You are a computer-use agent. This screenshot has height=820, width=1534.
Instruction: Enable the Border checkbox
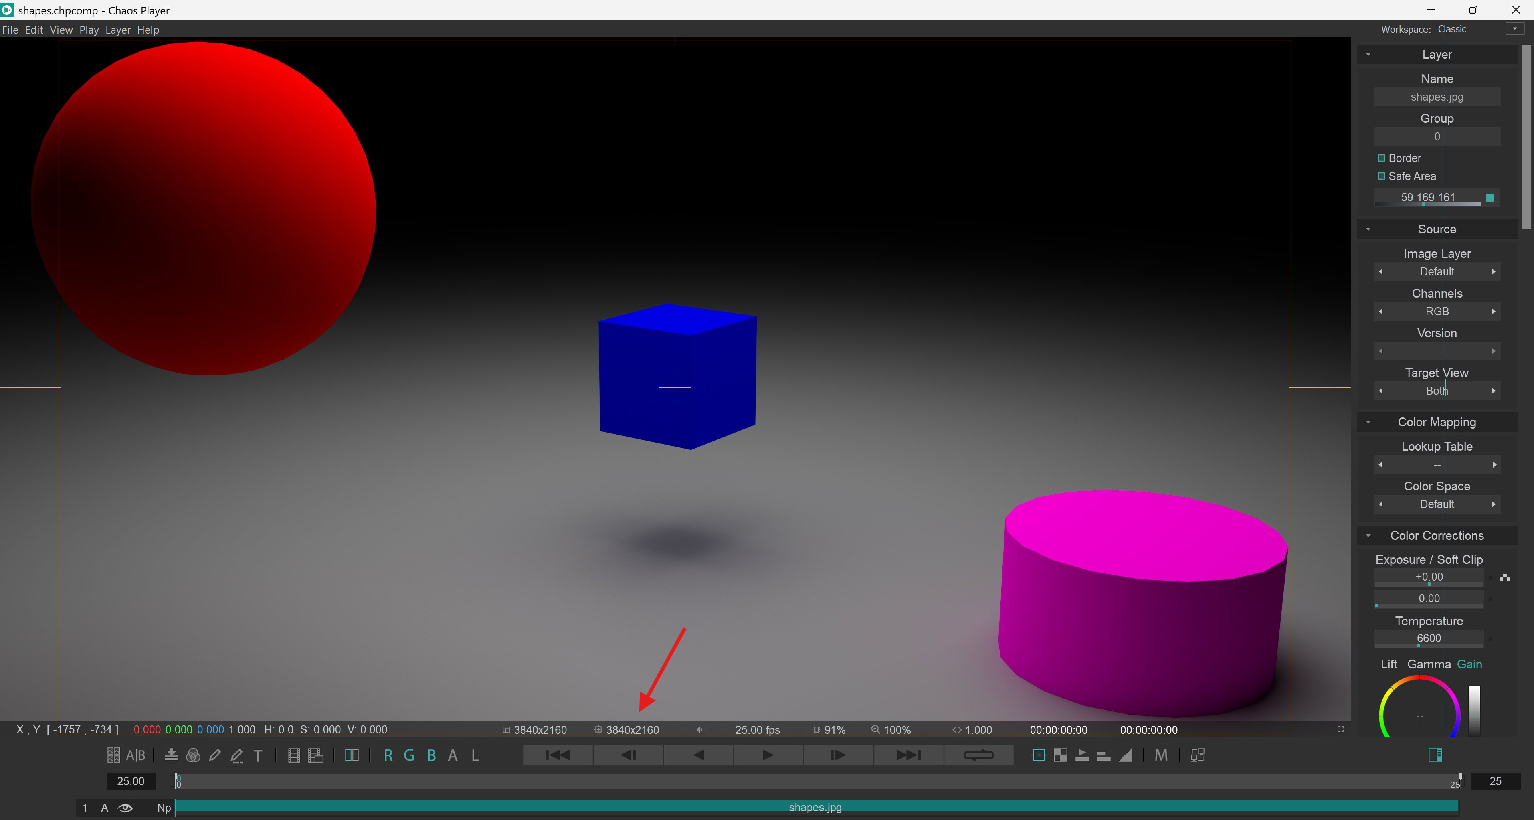1382,158
